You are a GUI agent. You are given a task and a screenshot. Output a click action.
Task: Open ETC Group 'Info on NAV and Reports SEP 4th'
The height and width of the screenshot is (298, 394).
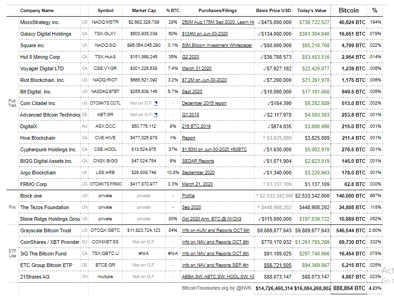(x=215, y=265)
